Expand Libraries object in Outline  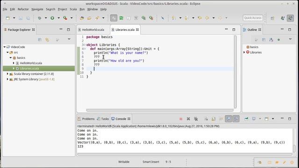click(244, 52)
